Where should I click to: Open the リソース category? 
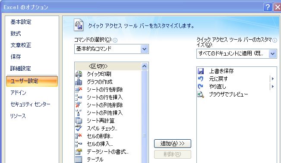pos(18,116)
